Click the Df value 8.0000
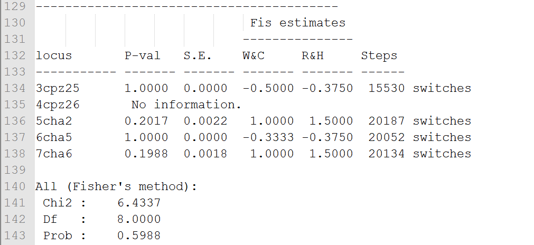Image resolution: width=534 pixels, height=245 pixels. [139, 219]
